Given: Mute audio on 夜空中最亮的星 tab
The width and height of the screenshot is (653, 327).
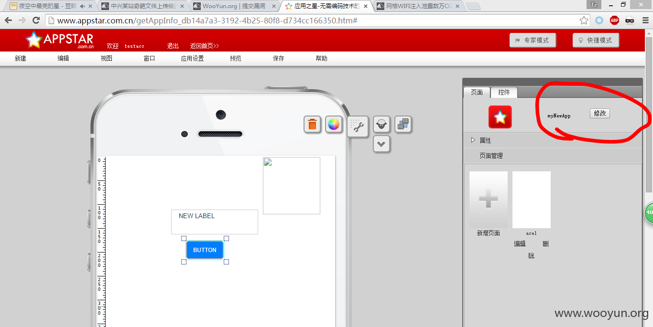Looking at the screenshot, I should (x=82, y=6).
